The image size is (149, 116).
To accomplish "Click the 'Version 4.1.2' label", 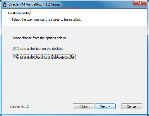I will (19, 107).
